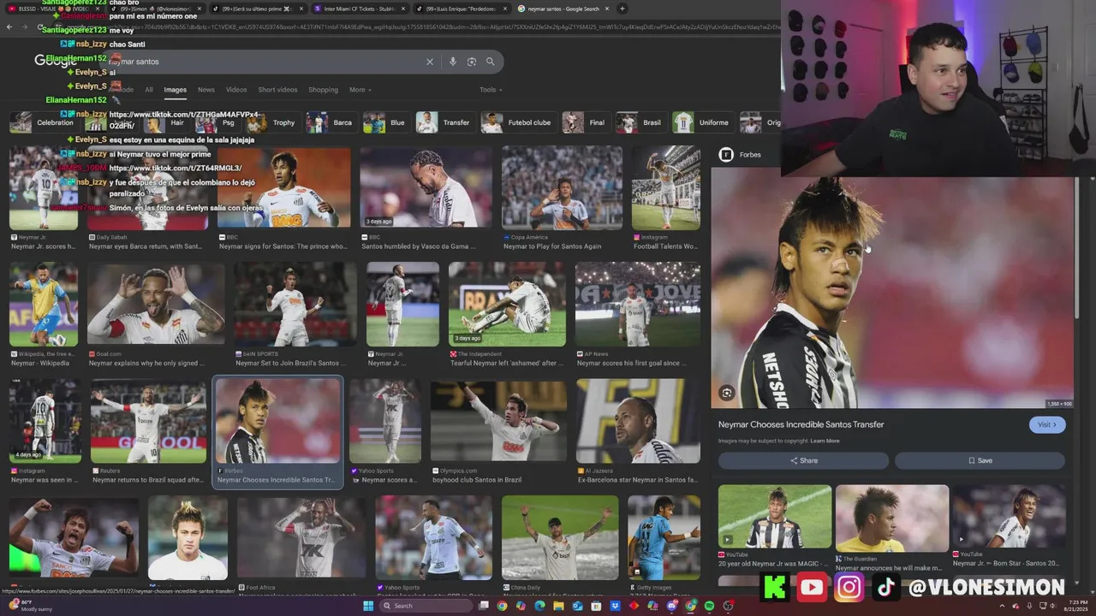
Task: Search inside image with Lens icon on preview
Action: [x=727, y=394]
